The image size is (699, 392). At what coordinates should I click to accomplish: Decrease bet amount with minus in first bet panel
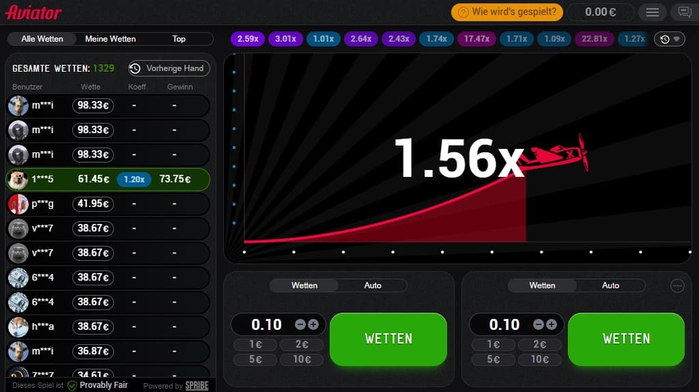pyautogui.click(x=300, y=324)
